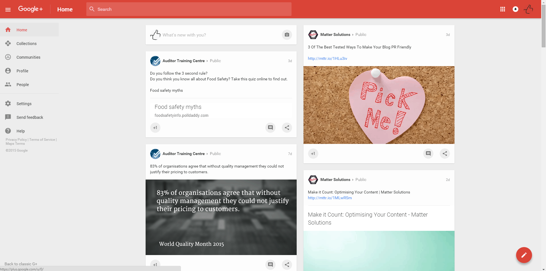Comment on the Matter Solutions PR post
Image resolution: width=546 pixels, height=271 pixels.
pos(428,153)
